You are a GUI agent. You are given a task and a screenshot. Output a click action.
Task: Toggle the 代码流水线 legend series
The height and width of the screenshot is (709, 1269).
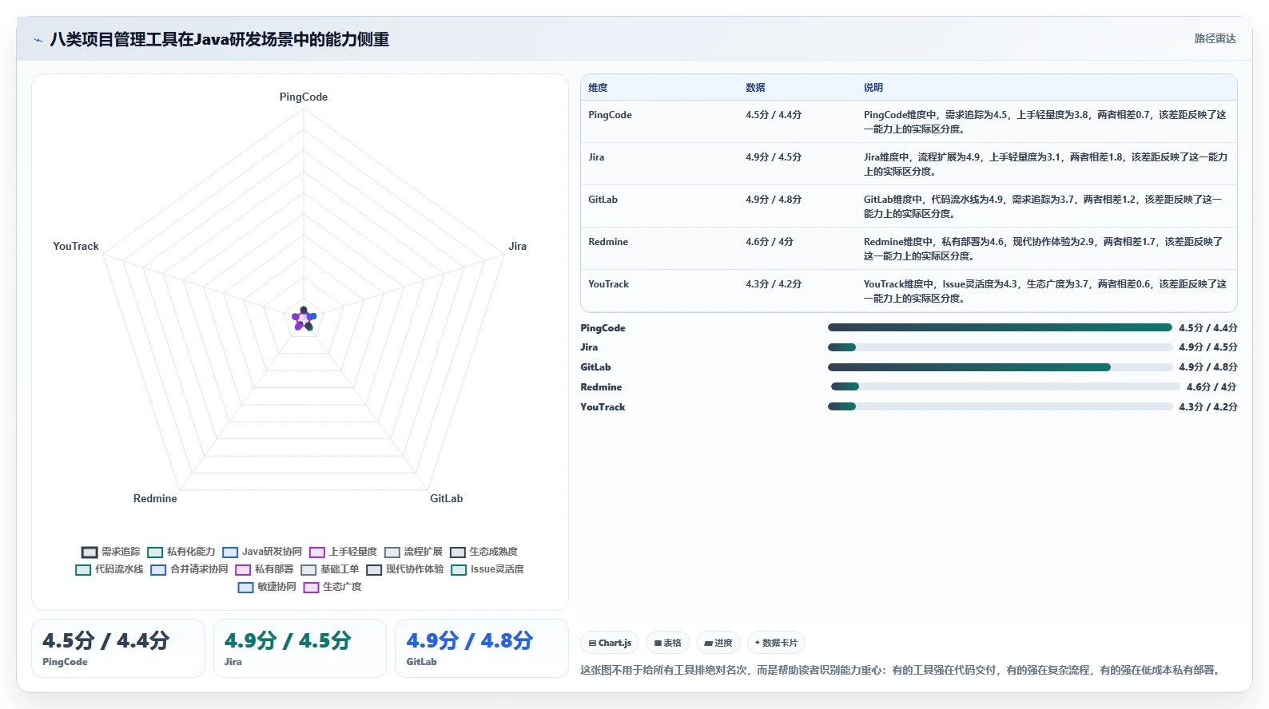tap(109, 569)
